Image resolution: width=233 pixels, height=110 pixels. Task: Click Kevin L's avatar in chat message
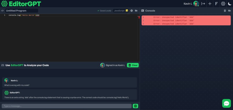[x=6, y=80]
